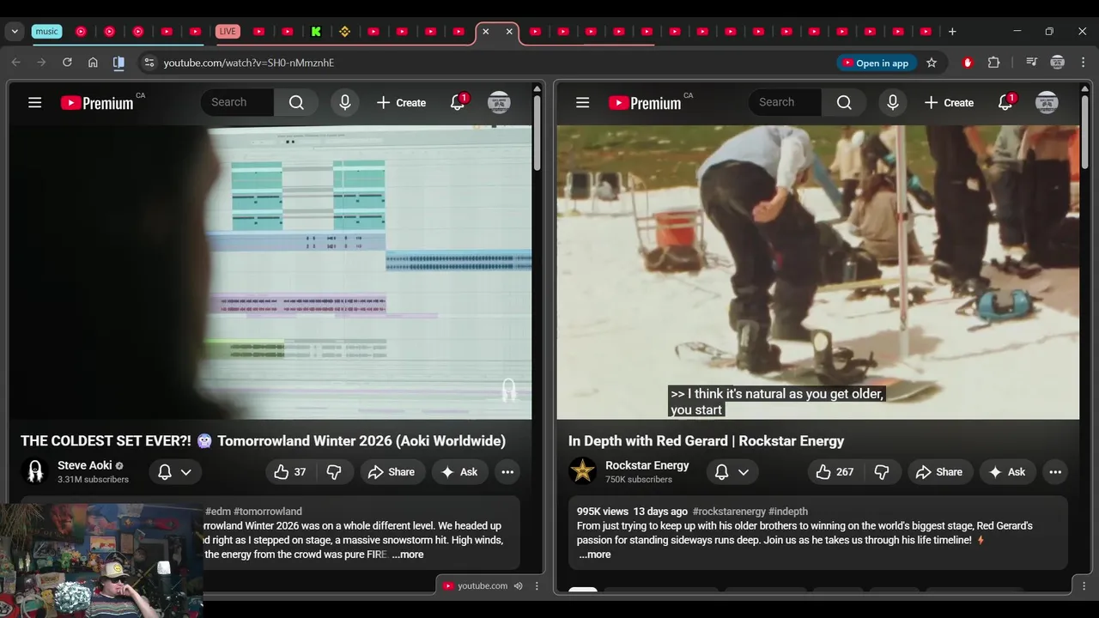
Task: Focus the right pane Search field
Action: click(785, 102)
